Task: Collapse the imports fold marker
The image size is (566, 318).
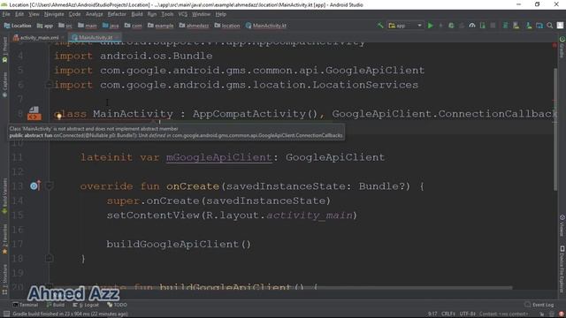Action: click(x=50, y=85)
